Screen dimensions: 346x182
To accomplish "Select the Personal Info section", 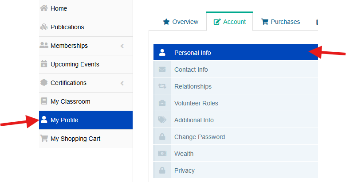I will click(236, 52).
